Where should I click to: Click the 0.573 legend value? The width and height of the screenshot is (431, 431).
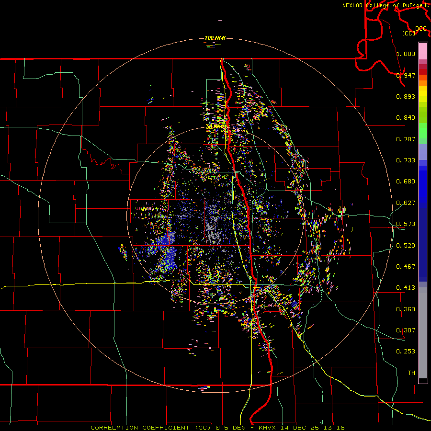pos(406,224)
